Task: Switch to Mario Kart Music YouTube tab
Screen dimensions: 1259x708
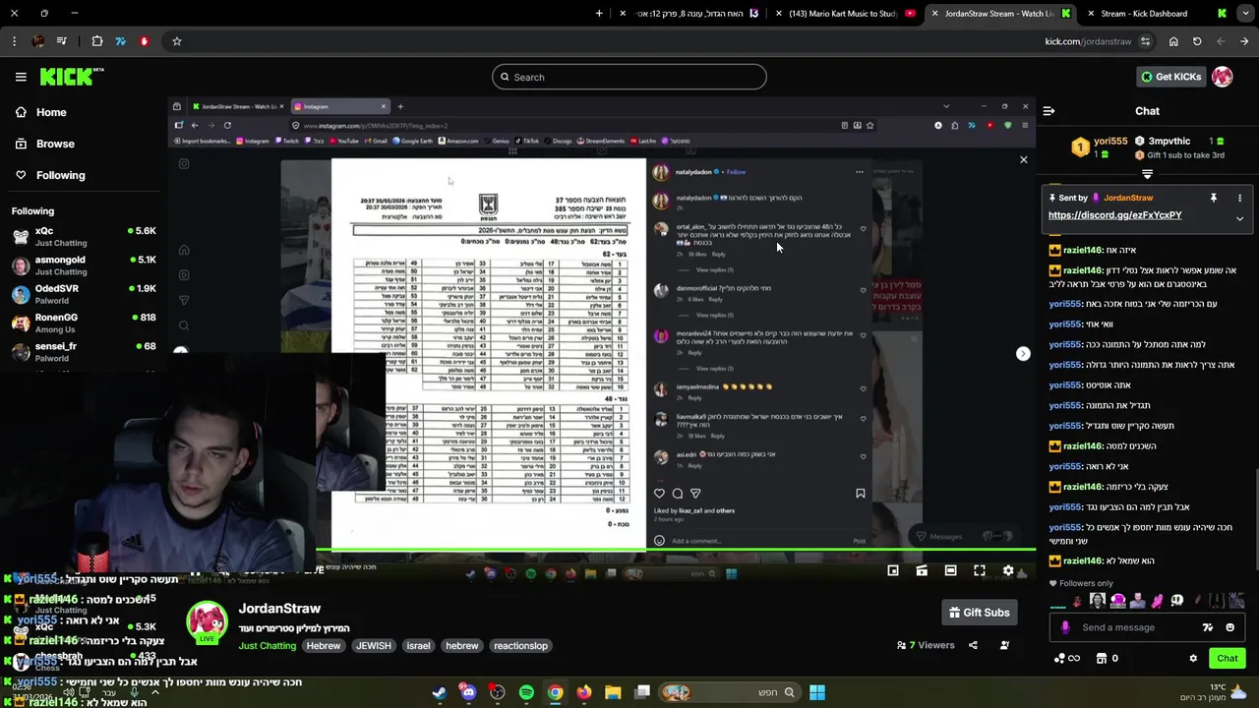Action: point(845,14)
